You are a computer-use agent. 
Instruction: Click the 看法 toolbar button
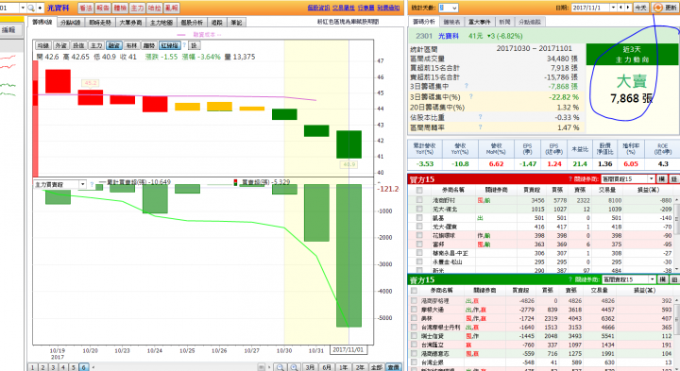(x=86, y=8)
